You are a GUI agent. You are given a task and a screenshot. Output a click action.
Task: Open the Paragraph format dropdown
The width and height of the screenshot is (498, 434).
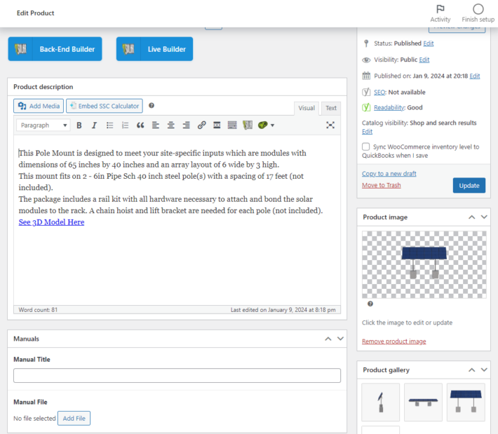(x=43, y=126)
